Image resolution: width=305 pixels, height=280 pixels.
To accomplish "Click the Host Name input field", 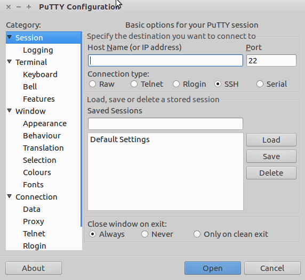I will pyautogui.click(x=165, y=61).
